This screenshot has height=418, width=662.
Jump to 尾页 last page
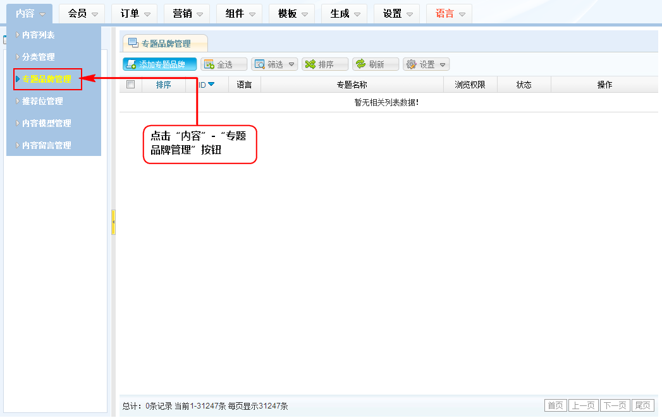[643, 405]
